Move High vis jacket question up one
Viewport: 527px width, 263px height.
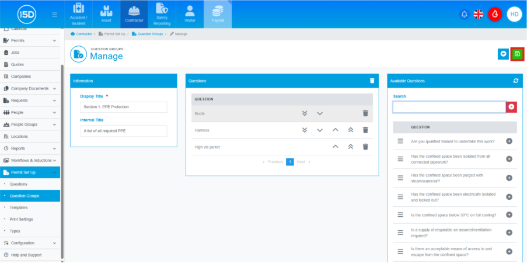point(336,147)
